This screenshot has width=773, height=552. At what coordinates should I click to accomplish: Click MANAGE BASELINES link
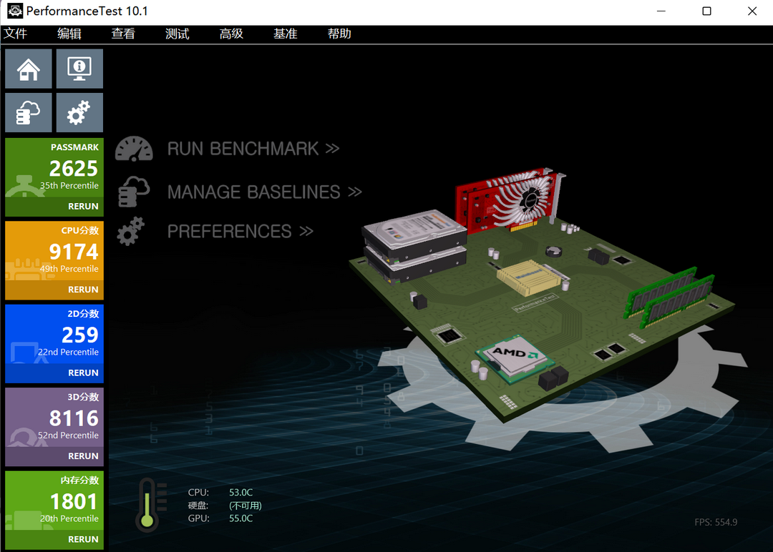point(265,192)
